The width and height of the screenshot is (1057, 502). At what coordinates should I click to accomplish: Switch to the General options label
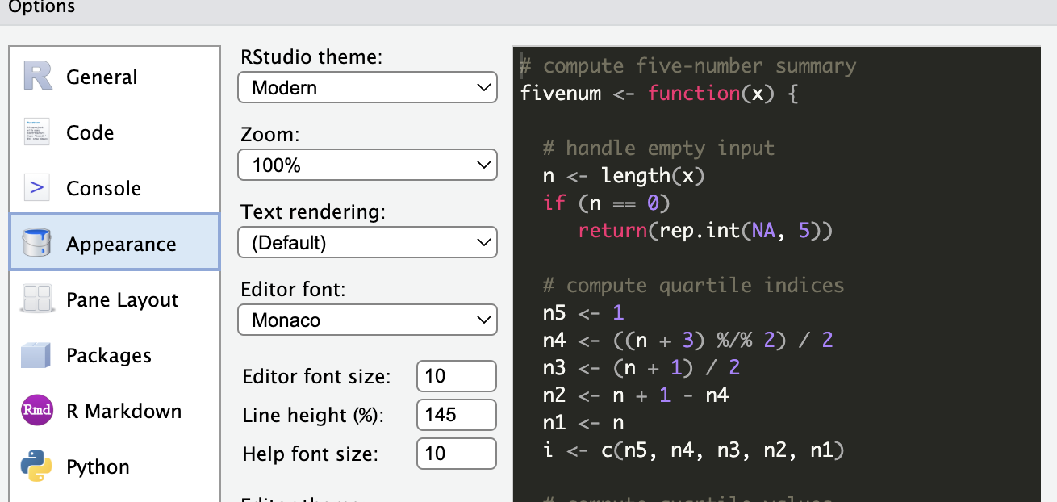pos(102,77)
